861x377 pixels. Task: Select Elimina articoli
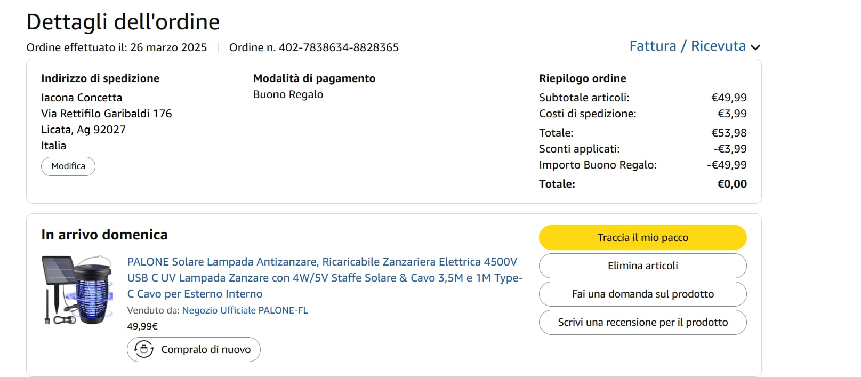coord(642,266)
